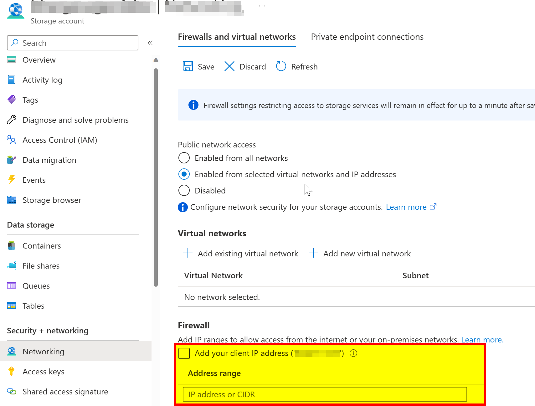The image size is (535, 406).
Task: Save the firewall configuration
Action: pyautogui.click(x=198, y=66)
